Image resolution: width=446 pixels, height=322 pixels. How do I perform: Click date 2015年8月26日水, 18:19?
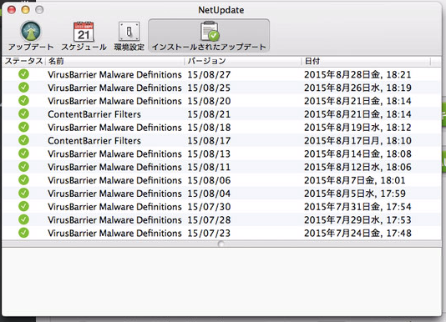coord(357,88)
